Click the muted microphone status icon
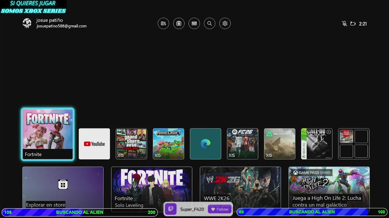This screenshot has width=389, height=218. 344,24
